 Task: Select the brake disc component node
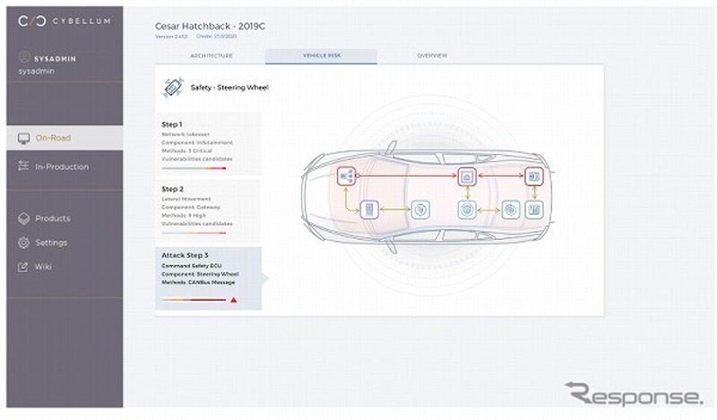[x=510, y=210]
